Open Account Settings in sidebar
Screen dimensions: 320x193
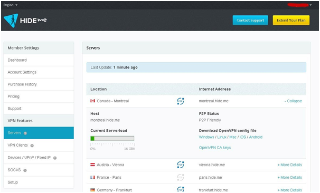[39, 72]
